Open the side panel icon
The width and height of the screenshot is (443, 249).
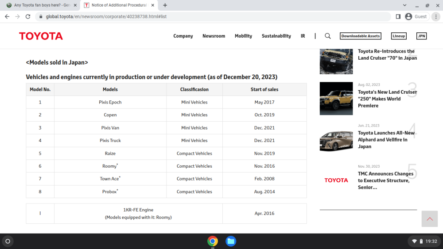pyautogui.click(x=398, y=17)
